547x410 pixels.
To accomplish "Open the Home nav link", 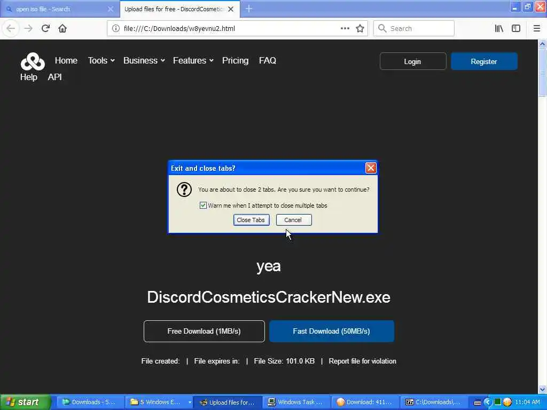I will click(66, 61).
